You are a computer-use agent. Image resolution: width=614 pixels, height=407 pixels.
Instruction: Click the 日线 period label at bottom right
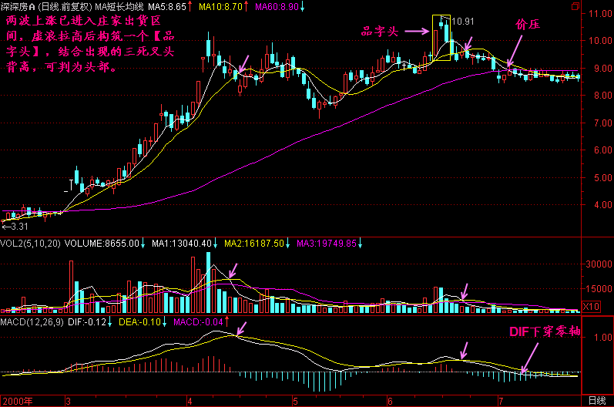pos(596,401)
